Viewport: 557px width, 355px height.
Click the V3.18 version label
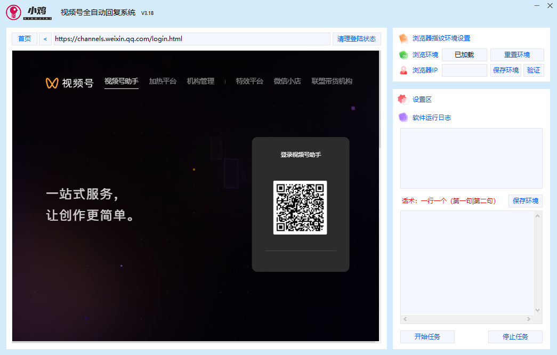pos(148,13)
